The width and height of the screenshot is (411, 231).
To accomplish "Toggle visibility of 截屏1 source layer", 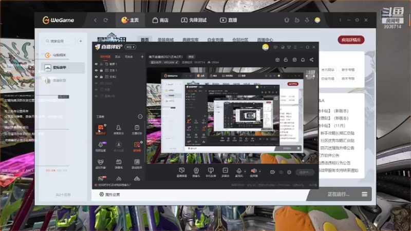I will tap(96, 64).
